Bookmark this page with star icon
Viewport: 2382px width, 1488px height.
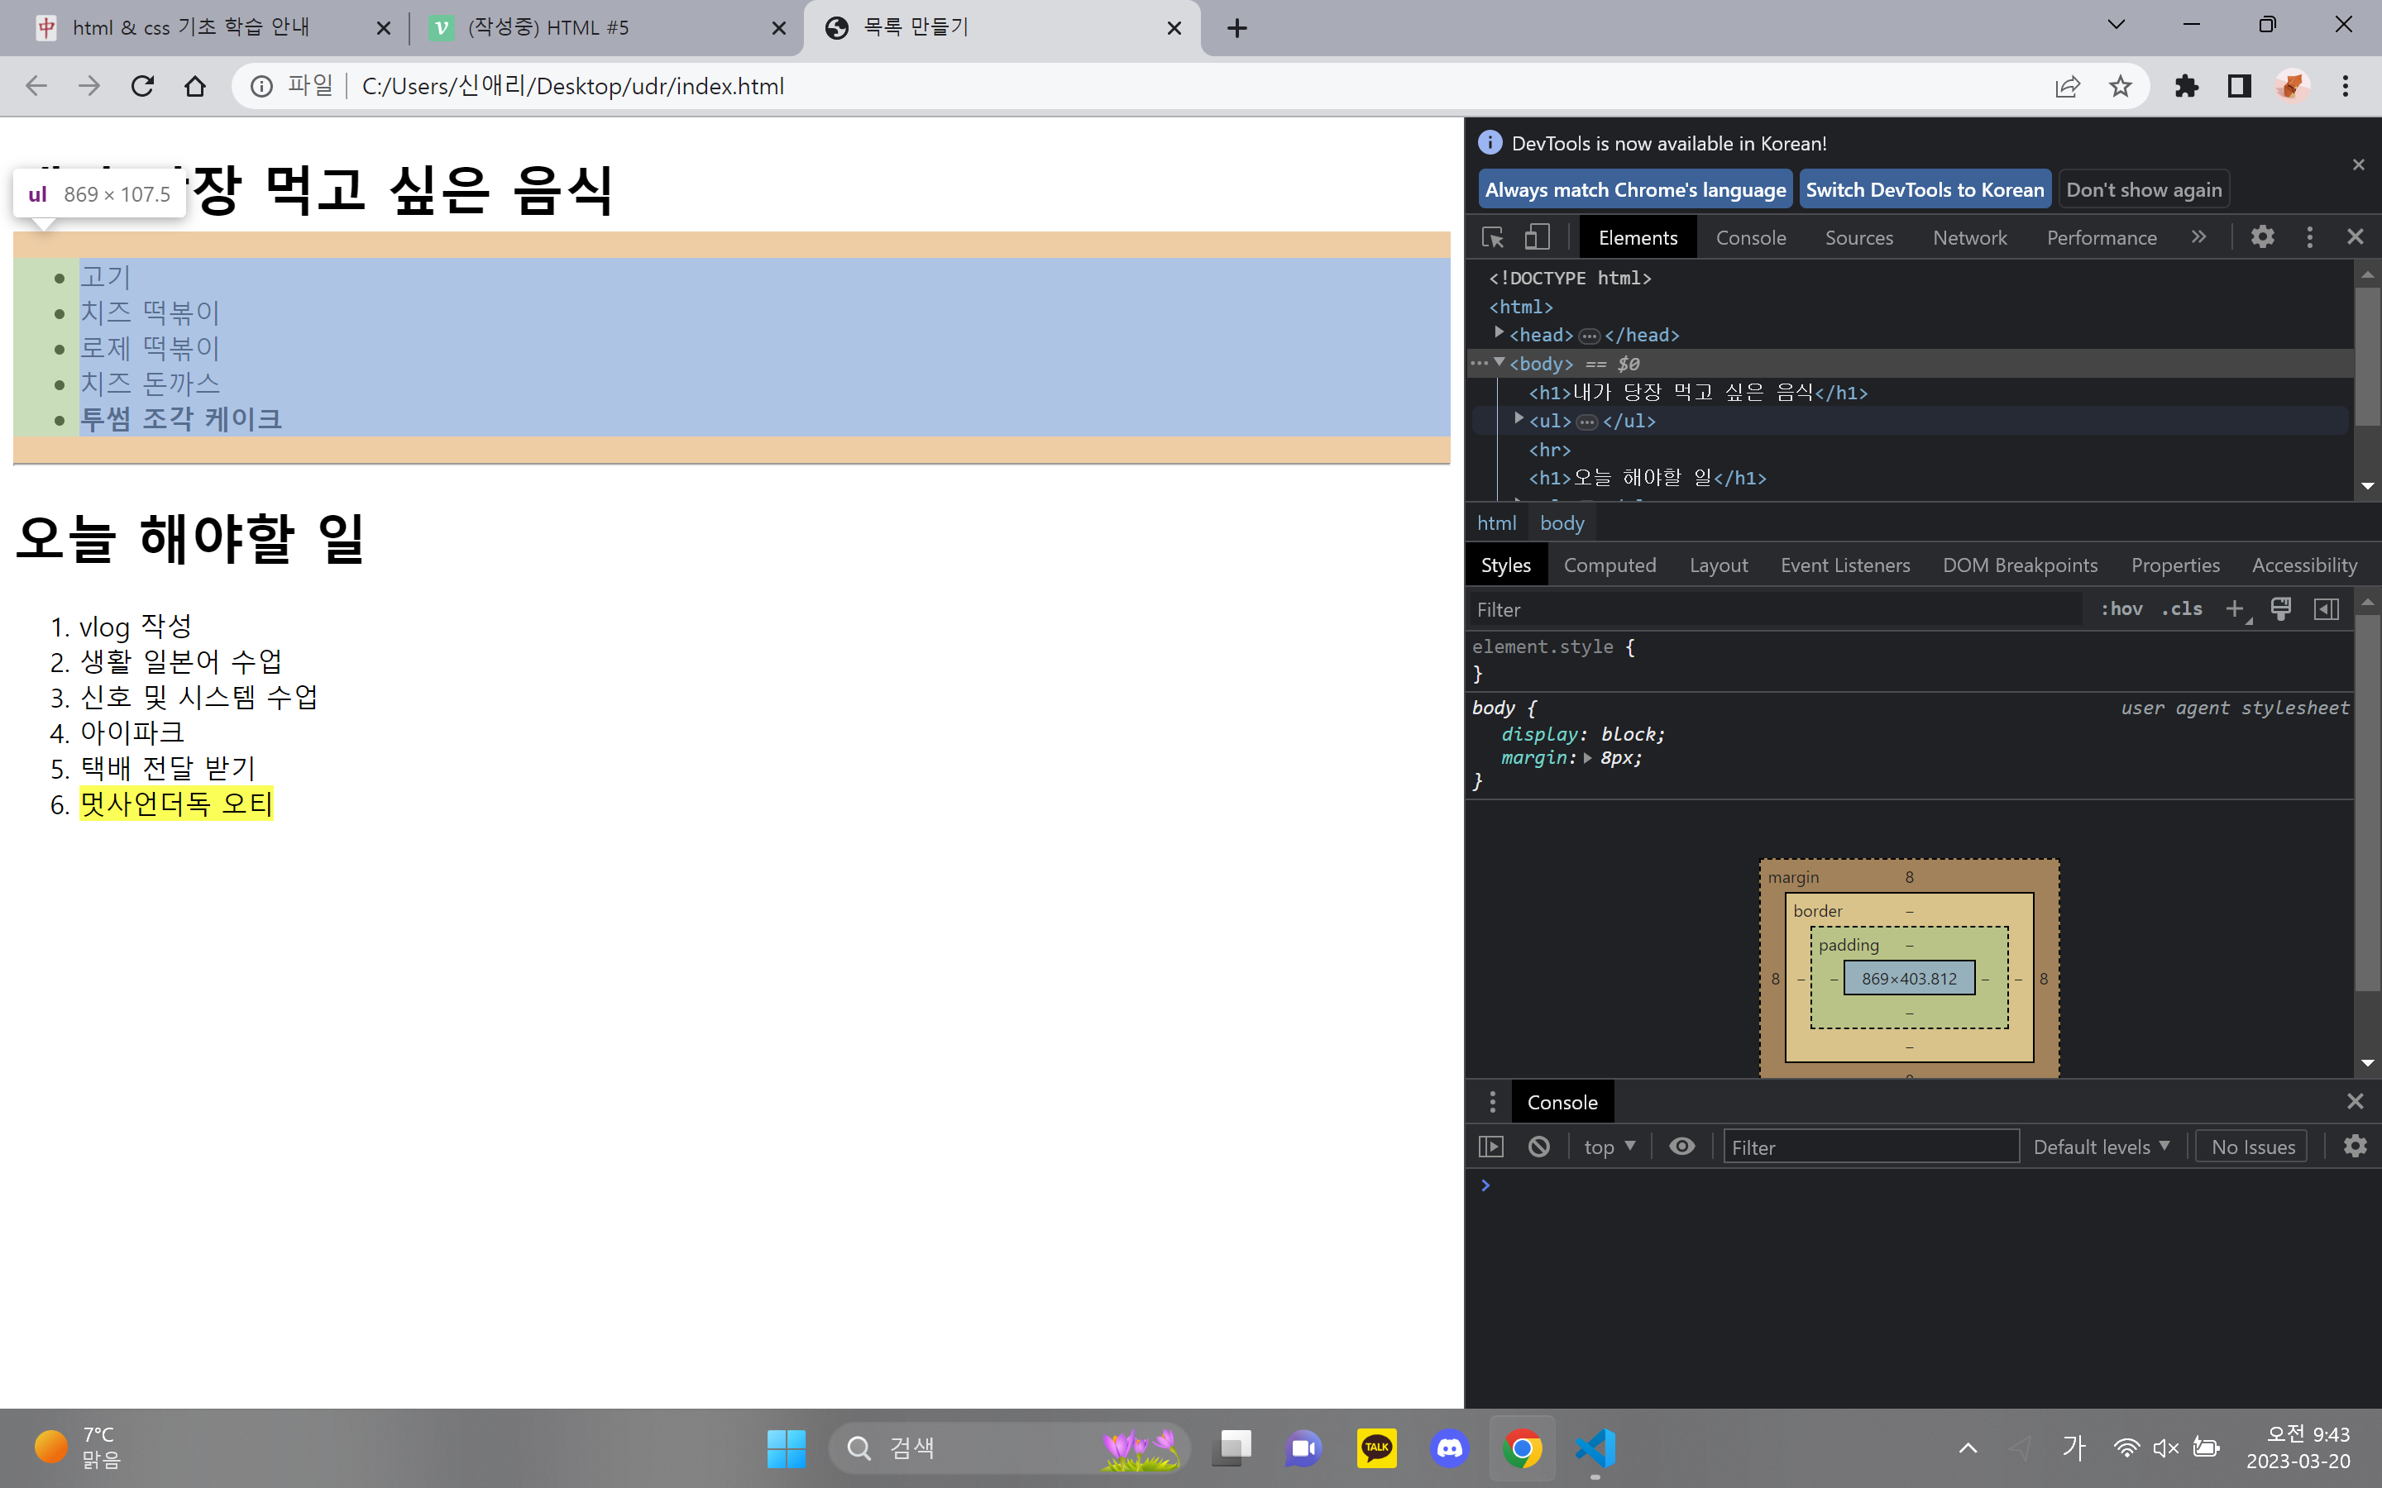(2120, 87)
